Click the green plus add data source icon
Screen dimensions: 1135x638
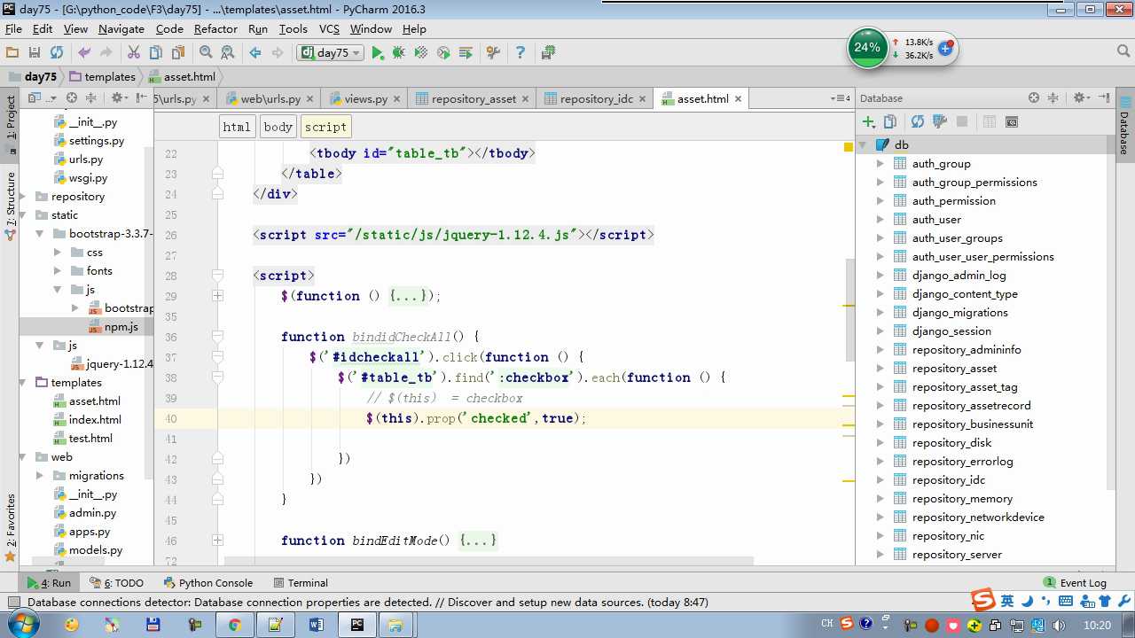(869, 121)
